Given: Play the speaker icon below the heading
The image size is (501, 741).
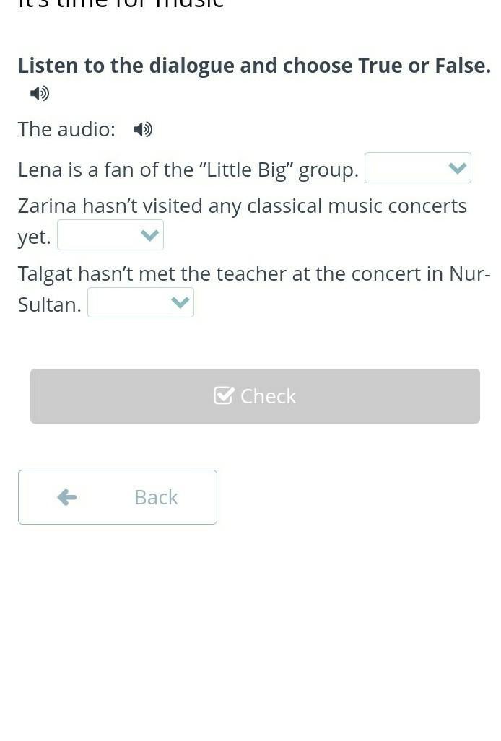Looking at the screenshot, I should (x=40, y=93).
